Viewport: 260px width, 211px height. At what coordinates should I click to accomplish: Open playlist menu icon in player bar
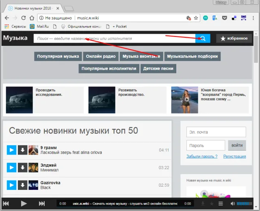[x=221, y=204]
